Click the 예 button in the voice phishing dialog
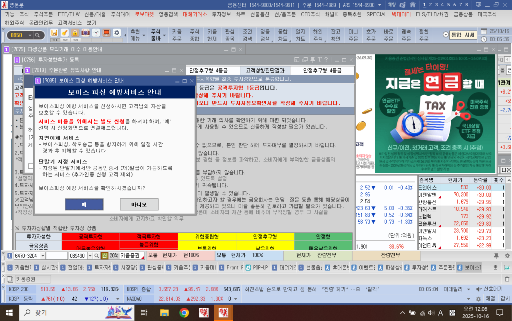 85,204
